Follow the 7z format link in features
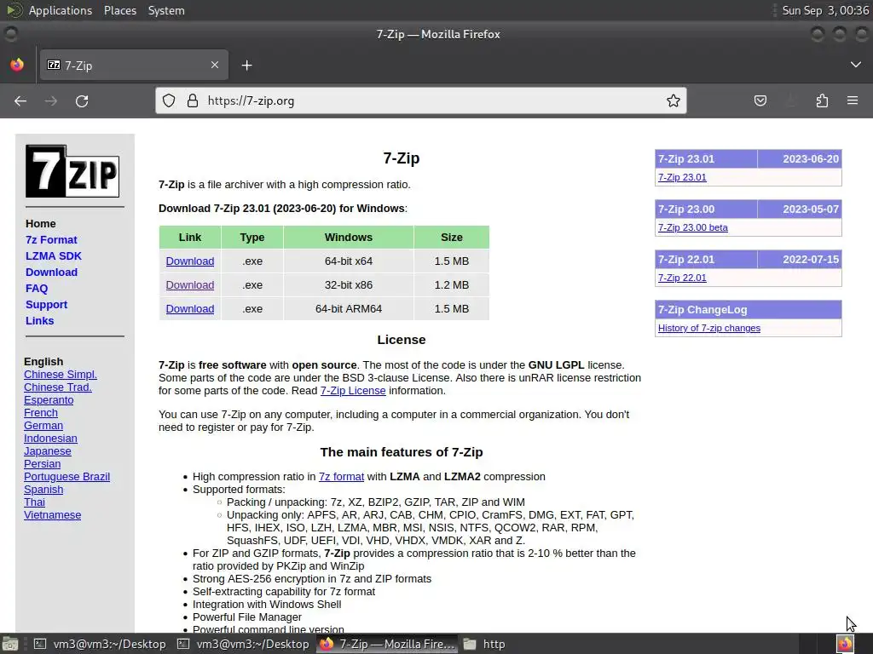The image size is (873, 654). coord(341,477)
